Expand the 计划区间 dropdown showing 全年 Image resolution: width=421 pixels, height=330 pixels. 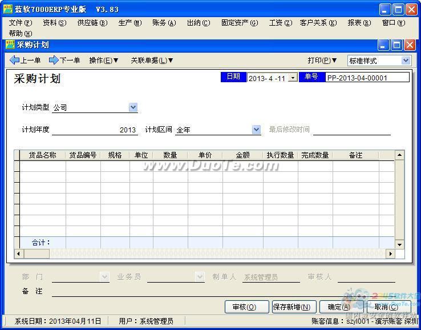tap(256, 130)
